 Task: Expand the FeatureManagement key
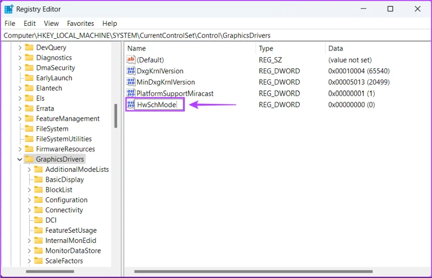(20, 119)
